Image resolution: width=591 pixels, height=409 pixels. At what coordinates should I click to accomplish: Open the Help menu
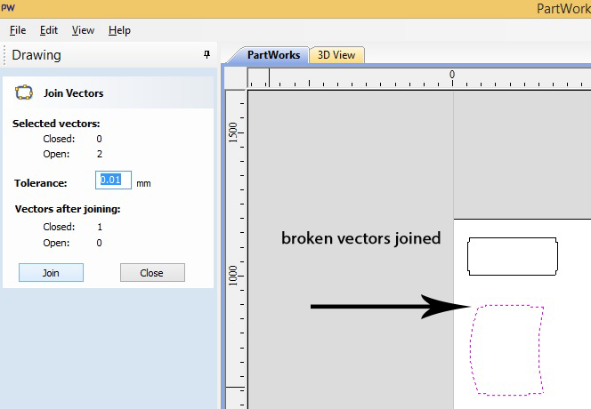(119, 30)
